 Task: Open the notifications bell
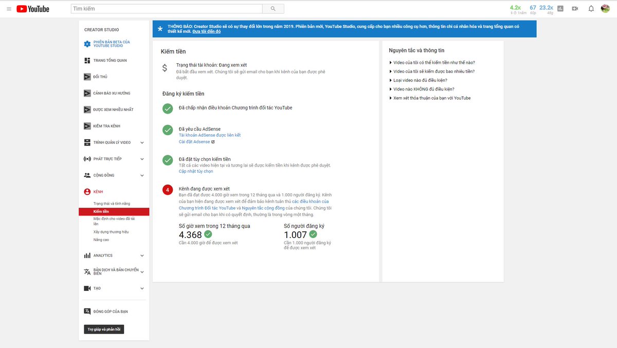(x=591, y=9)
